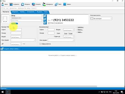Click the Свойства link
The height and width of the screenshot is (94, 125).
click(80, 27)
